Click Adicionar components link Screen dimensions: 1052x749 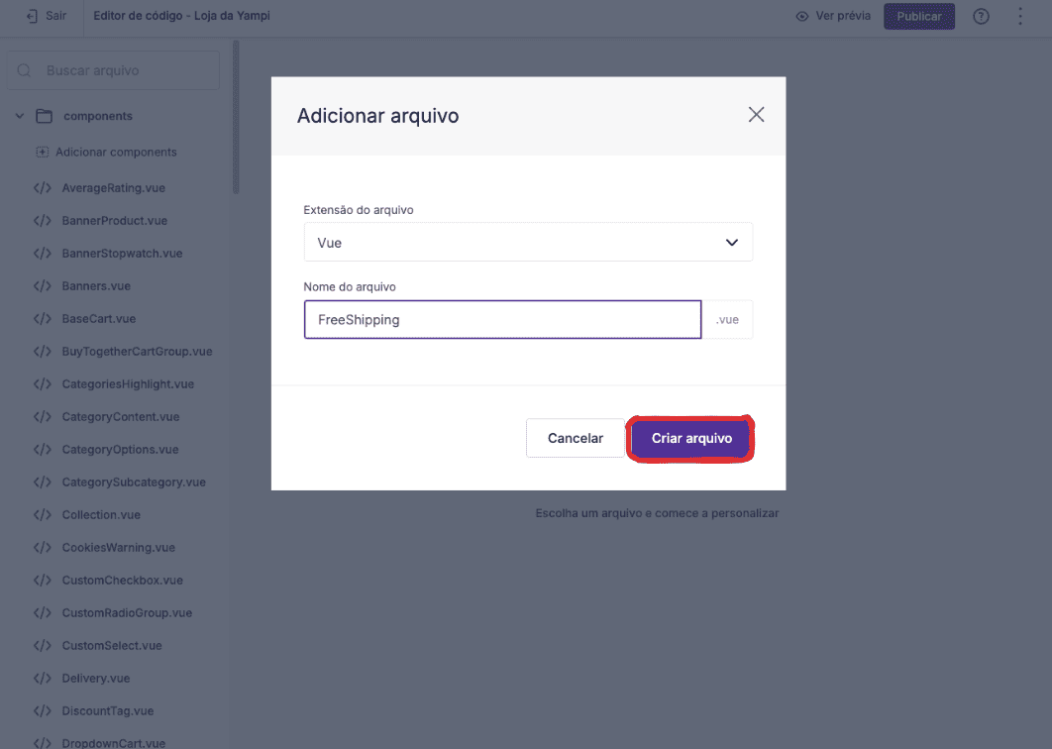116,153
